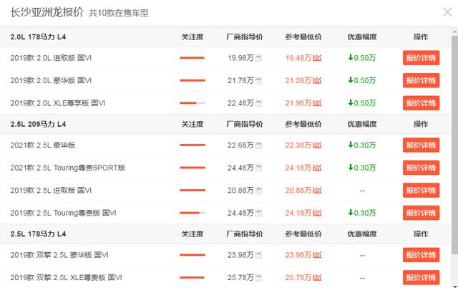The height and width of the screenshot is (288, 458).
Task: Open calculator icon in 2019款 Touring尊贵版 row
Action: click(258, 213)
